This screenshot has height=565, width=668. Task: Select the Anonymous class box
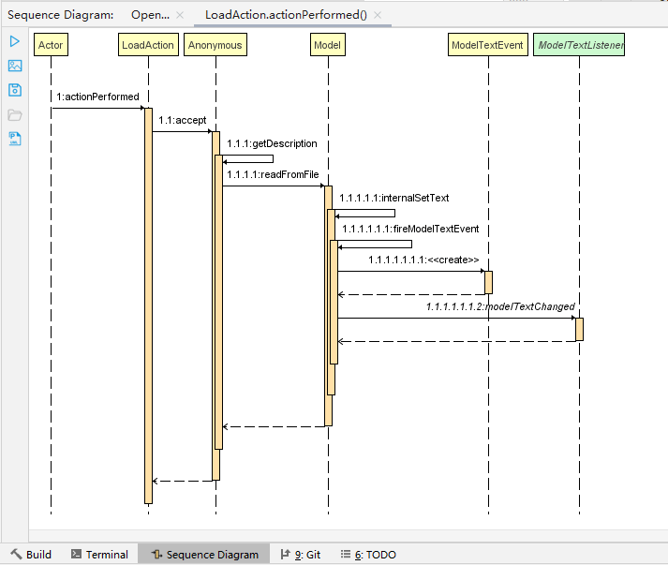(x=215, y=45)
